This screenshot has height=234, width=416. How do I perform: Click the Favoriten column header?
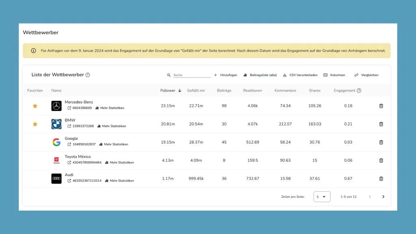pyautogui.click(x=35, y=91)
